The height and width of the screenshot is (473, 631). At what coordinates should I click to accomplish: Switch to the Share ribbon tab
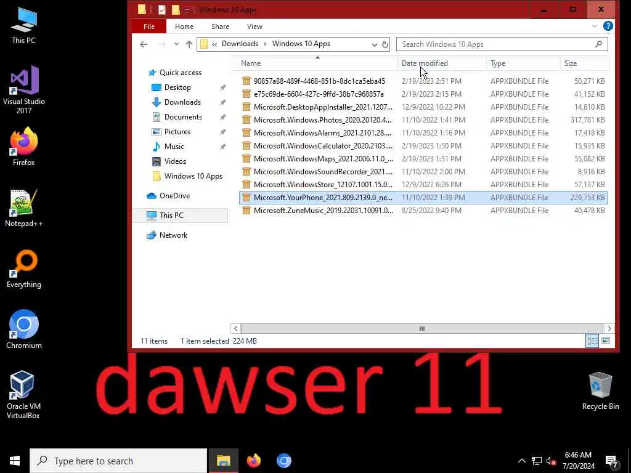pyautogui.click(x=220, y=26)
